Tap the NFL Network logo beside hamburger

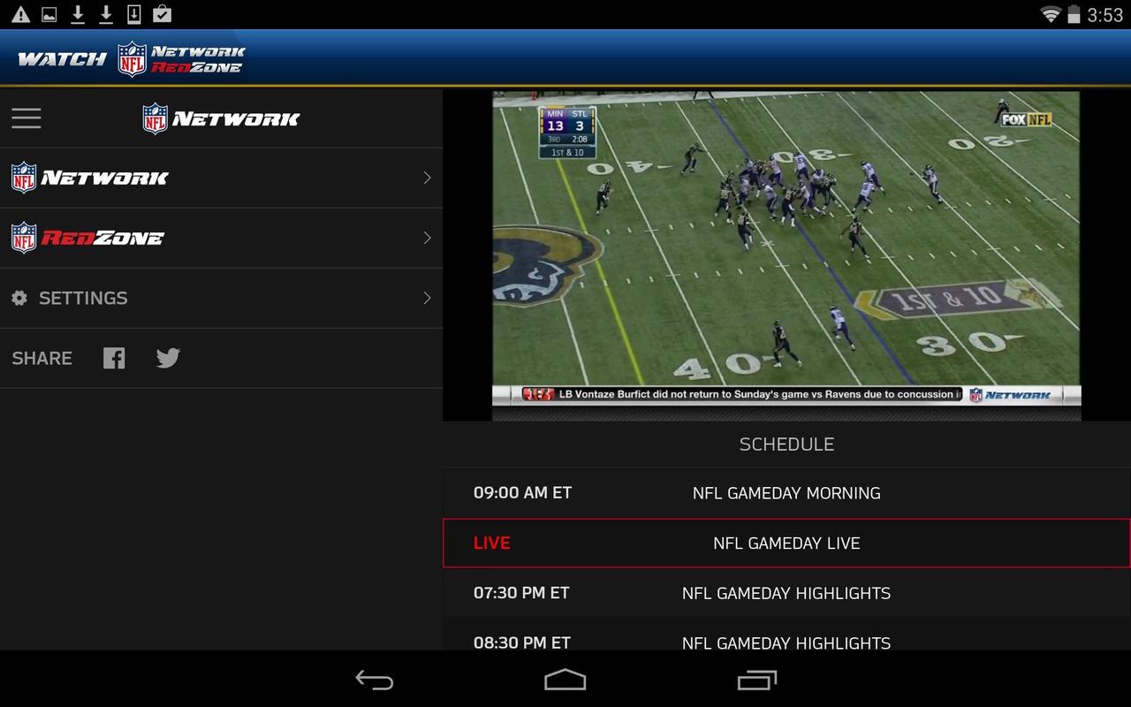point(221,118)
